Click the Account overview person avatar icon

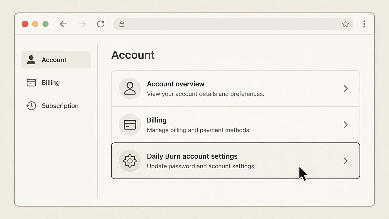[130, 88]
